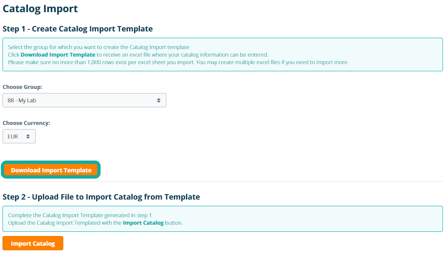Click the up-down arrows beside EUR
The width and height of the screenshot is (445, 275).
28,136
